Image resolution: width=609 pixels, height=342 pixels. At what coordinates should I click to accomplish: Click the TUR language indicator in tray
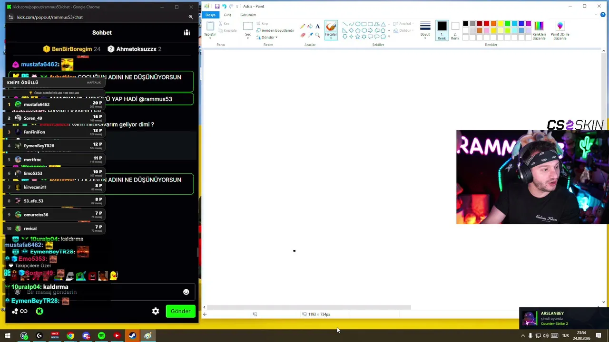pyautogui.click(x=565, y=336)
